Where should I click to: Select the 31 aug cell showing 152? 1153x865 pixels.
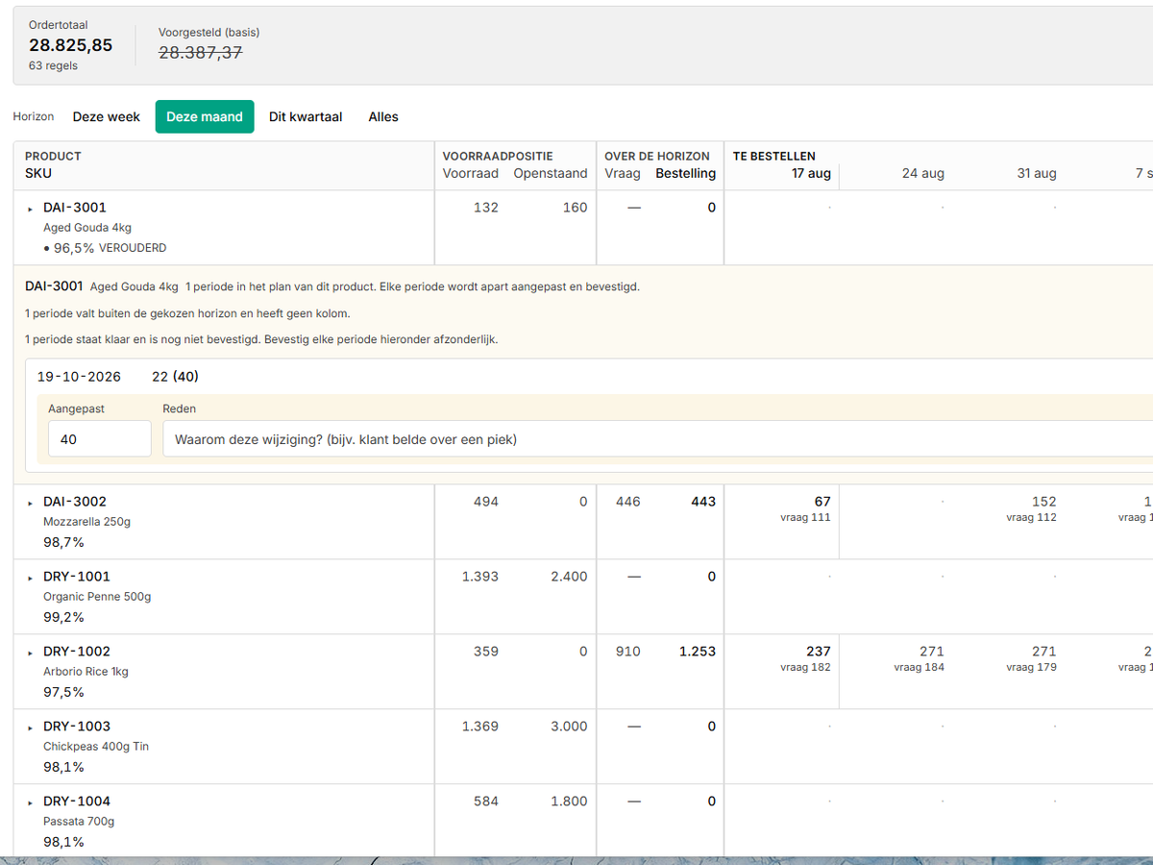(x=1009, y=522)
